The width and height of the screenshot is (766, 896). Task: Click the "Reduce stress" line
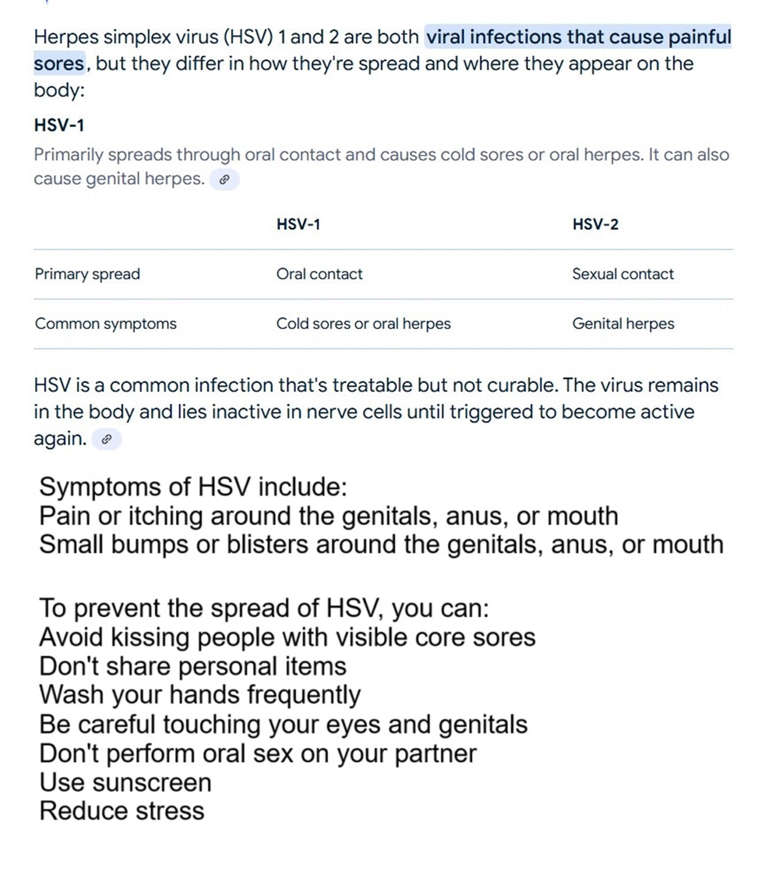(122, 811)
